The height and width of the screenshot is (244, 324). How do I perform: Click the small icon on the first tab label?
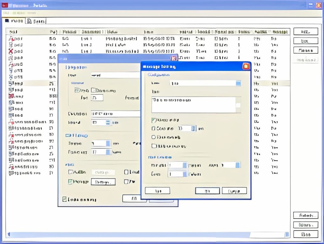[8, 21]
